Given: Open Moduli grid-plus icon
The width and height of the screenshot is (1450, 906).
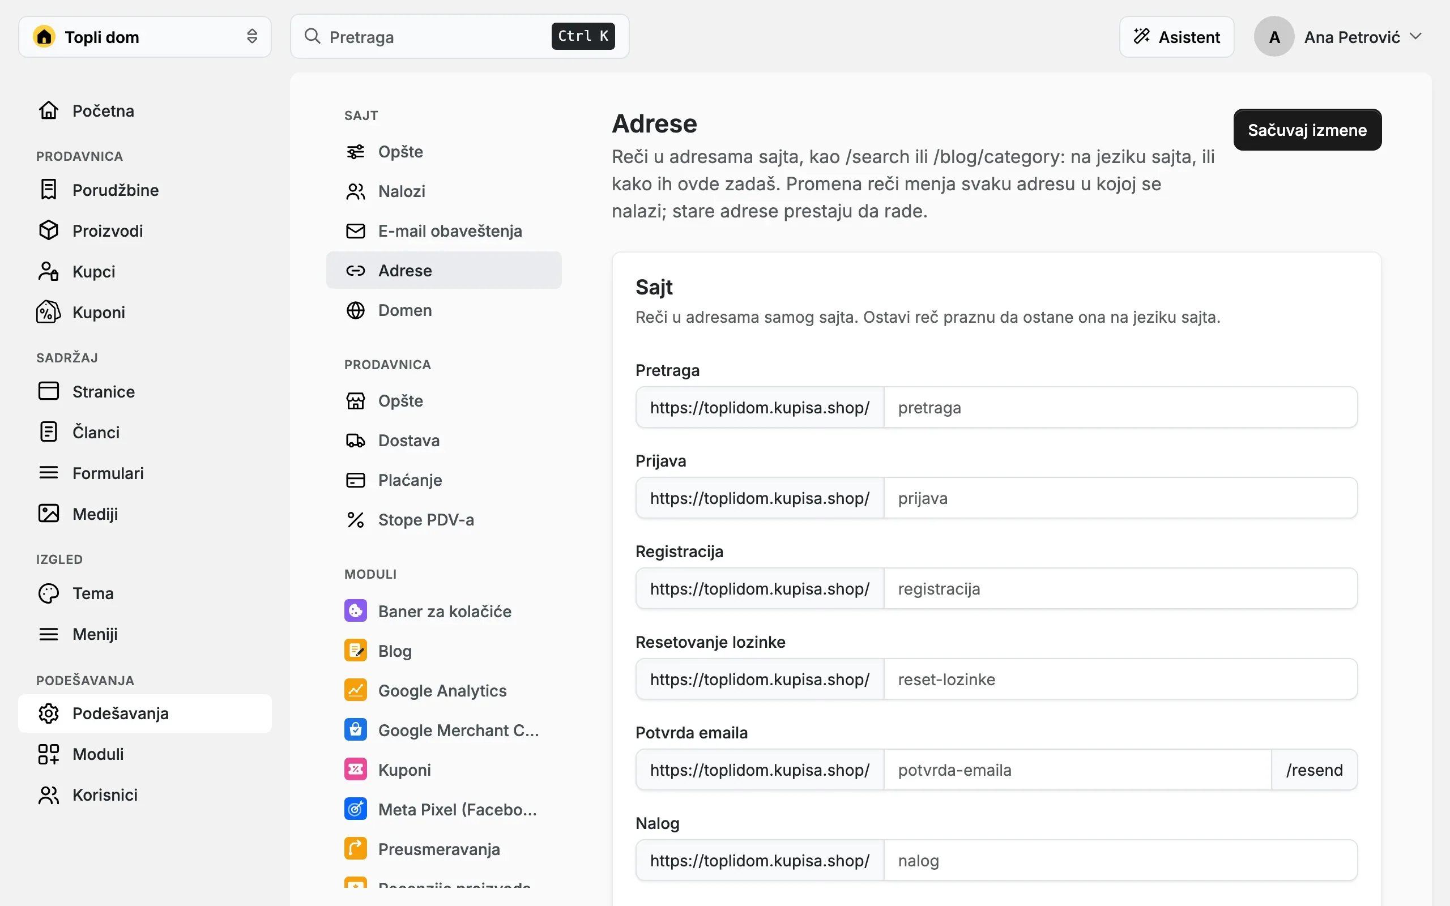Looking at the screenshot, I should coord(49,753).
